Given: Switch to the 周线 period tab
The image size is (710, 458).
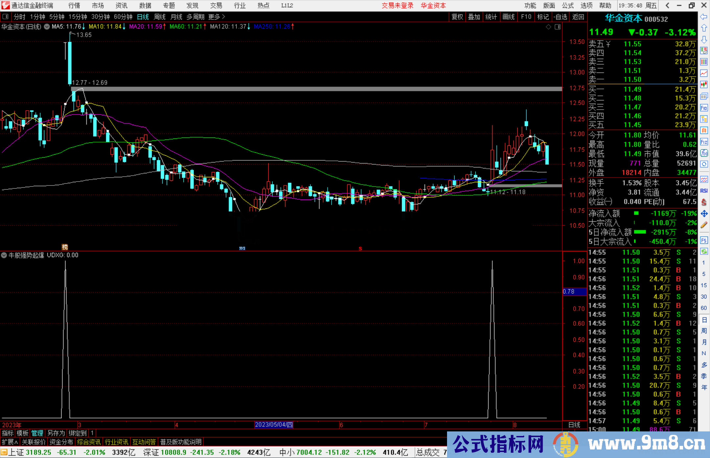Looking at the screenshot, I should click(160, 17).
